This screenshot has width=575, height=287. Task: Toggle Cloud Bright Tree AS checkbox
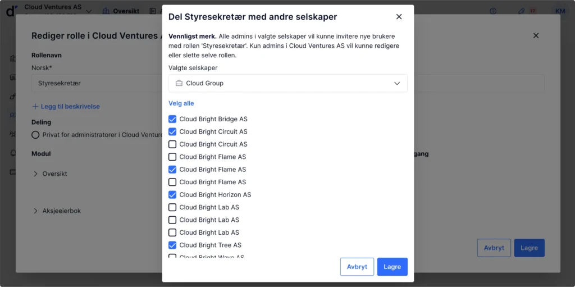click(x=172, y=245)
